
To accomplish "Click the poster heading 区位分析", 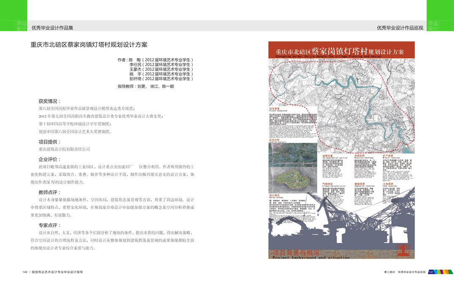I will tap(274, 140).
